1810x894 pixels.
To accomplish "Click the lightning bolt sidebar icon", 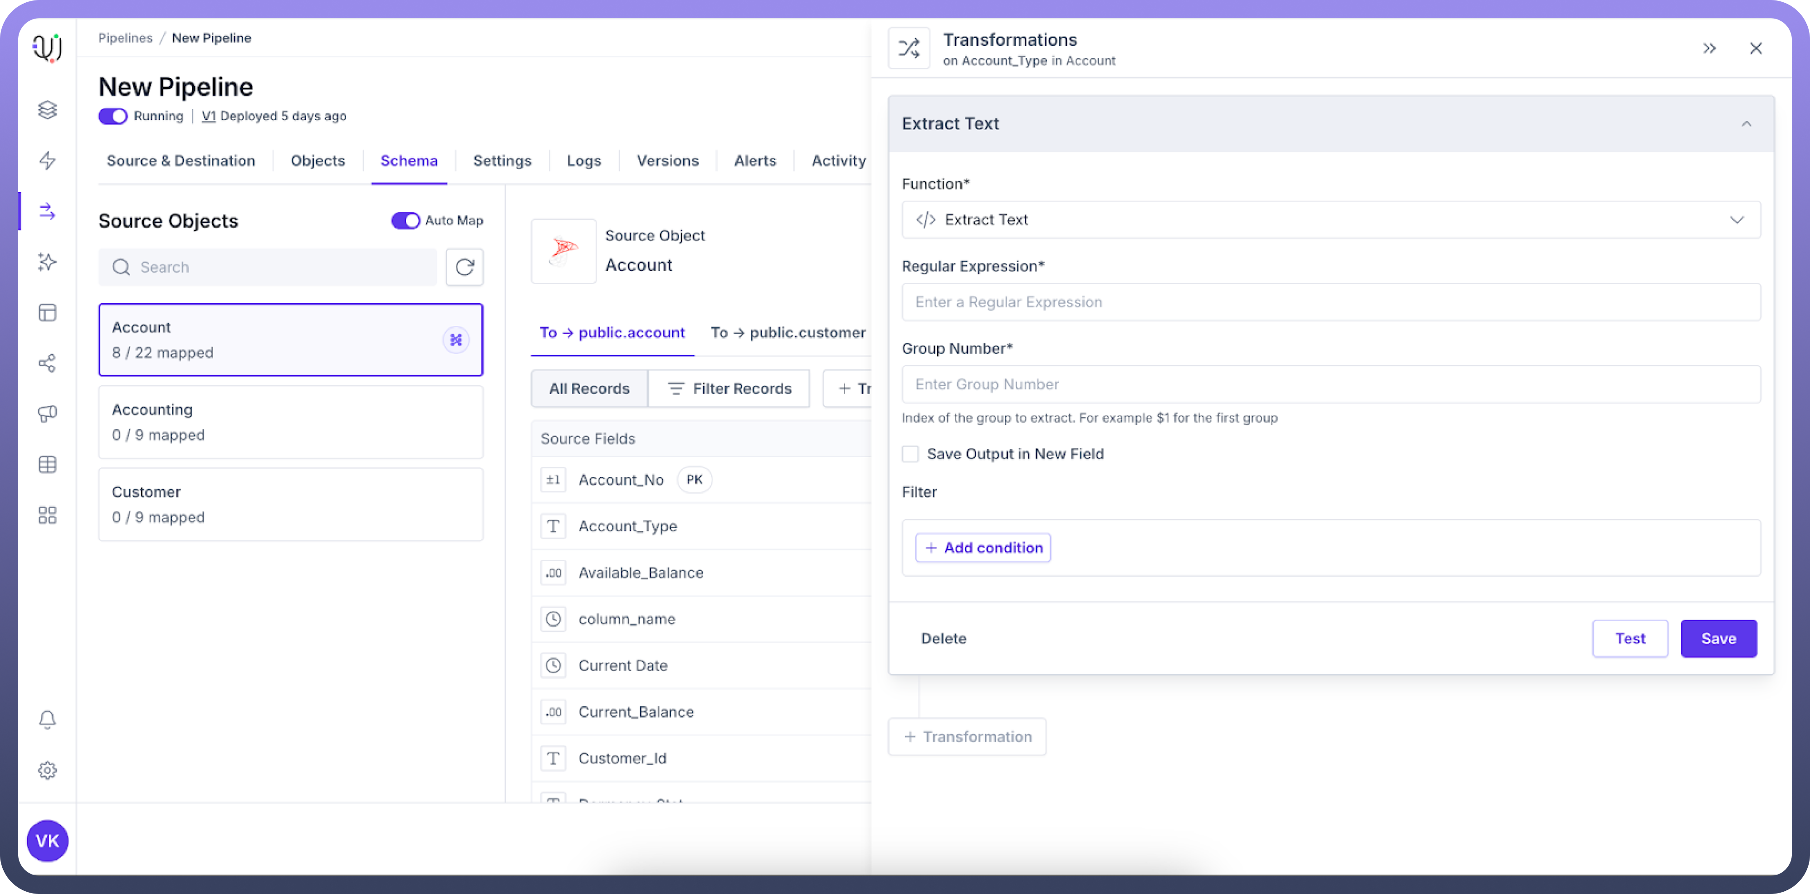I will pos(47,160).
